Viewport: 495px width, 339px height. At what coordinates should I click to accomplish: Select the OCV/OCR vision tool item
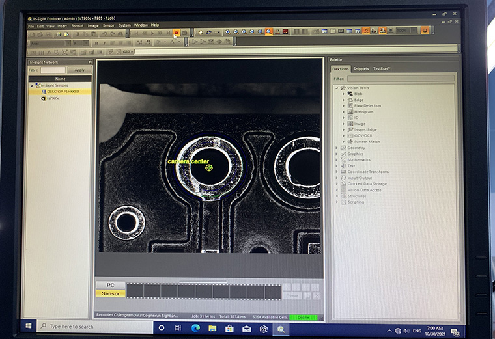363,136
